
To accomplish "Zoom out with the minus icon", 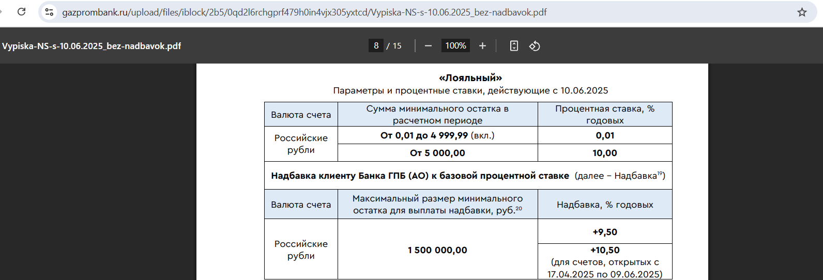I will click(x=428, y=46).
